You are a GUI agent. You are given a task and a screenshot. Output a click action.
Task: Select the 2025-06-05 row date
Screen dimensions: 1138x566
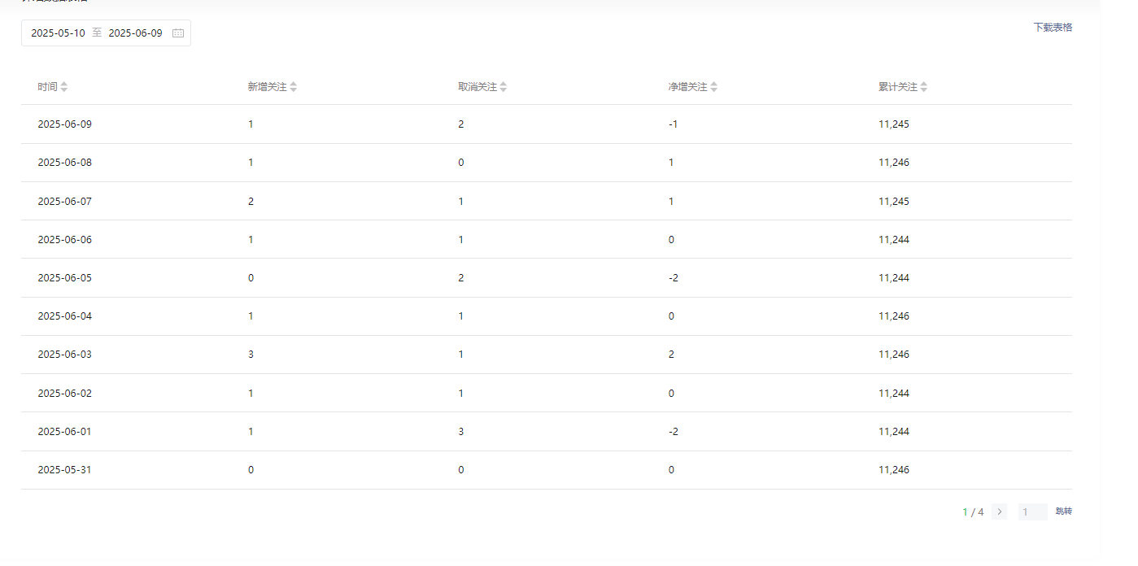pos(65,278)
